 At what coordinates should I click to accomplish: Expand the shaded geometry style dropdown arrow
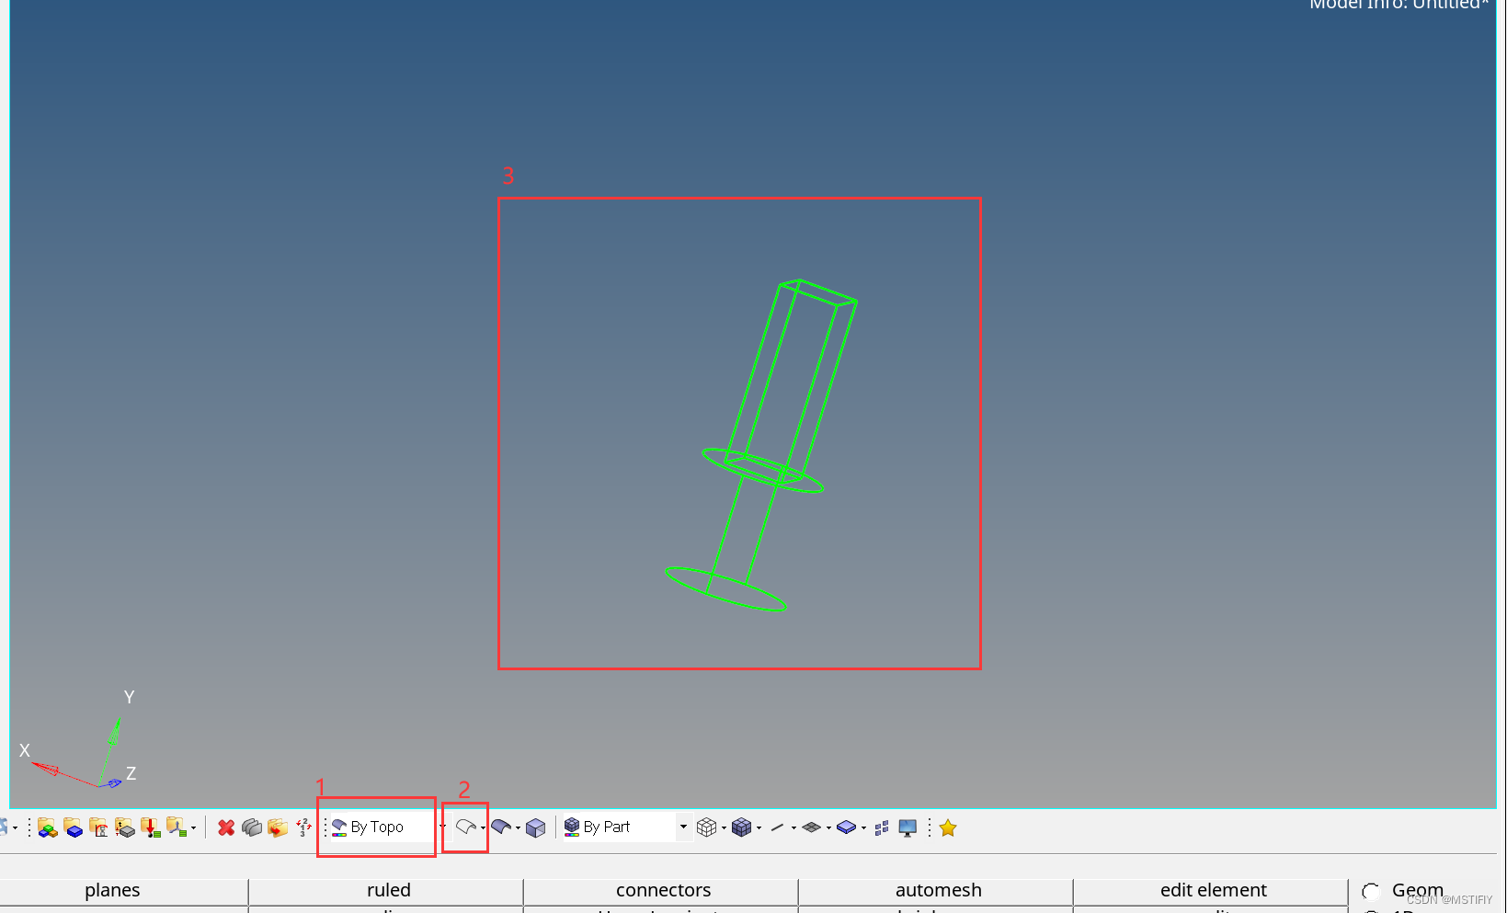tap(518, 828)
